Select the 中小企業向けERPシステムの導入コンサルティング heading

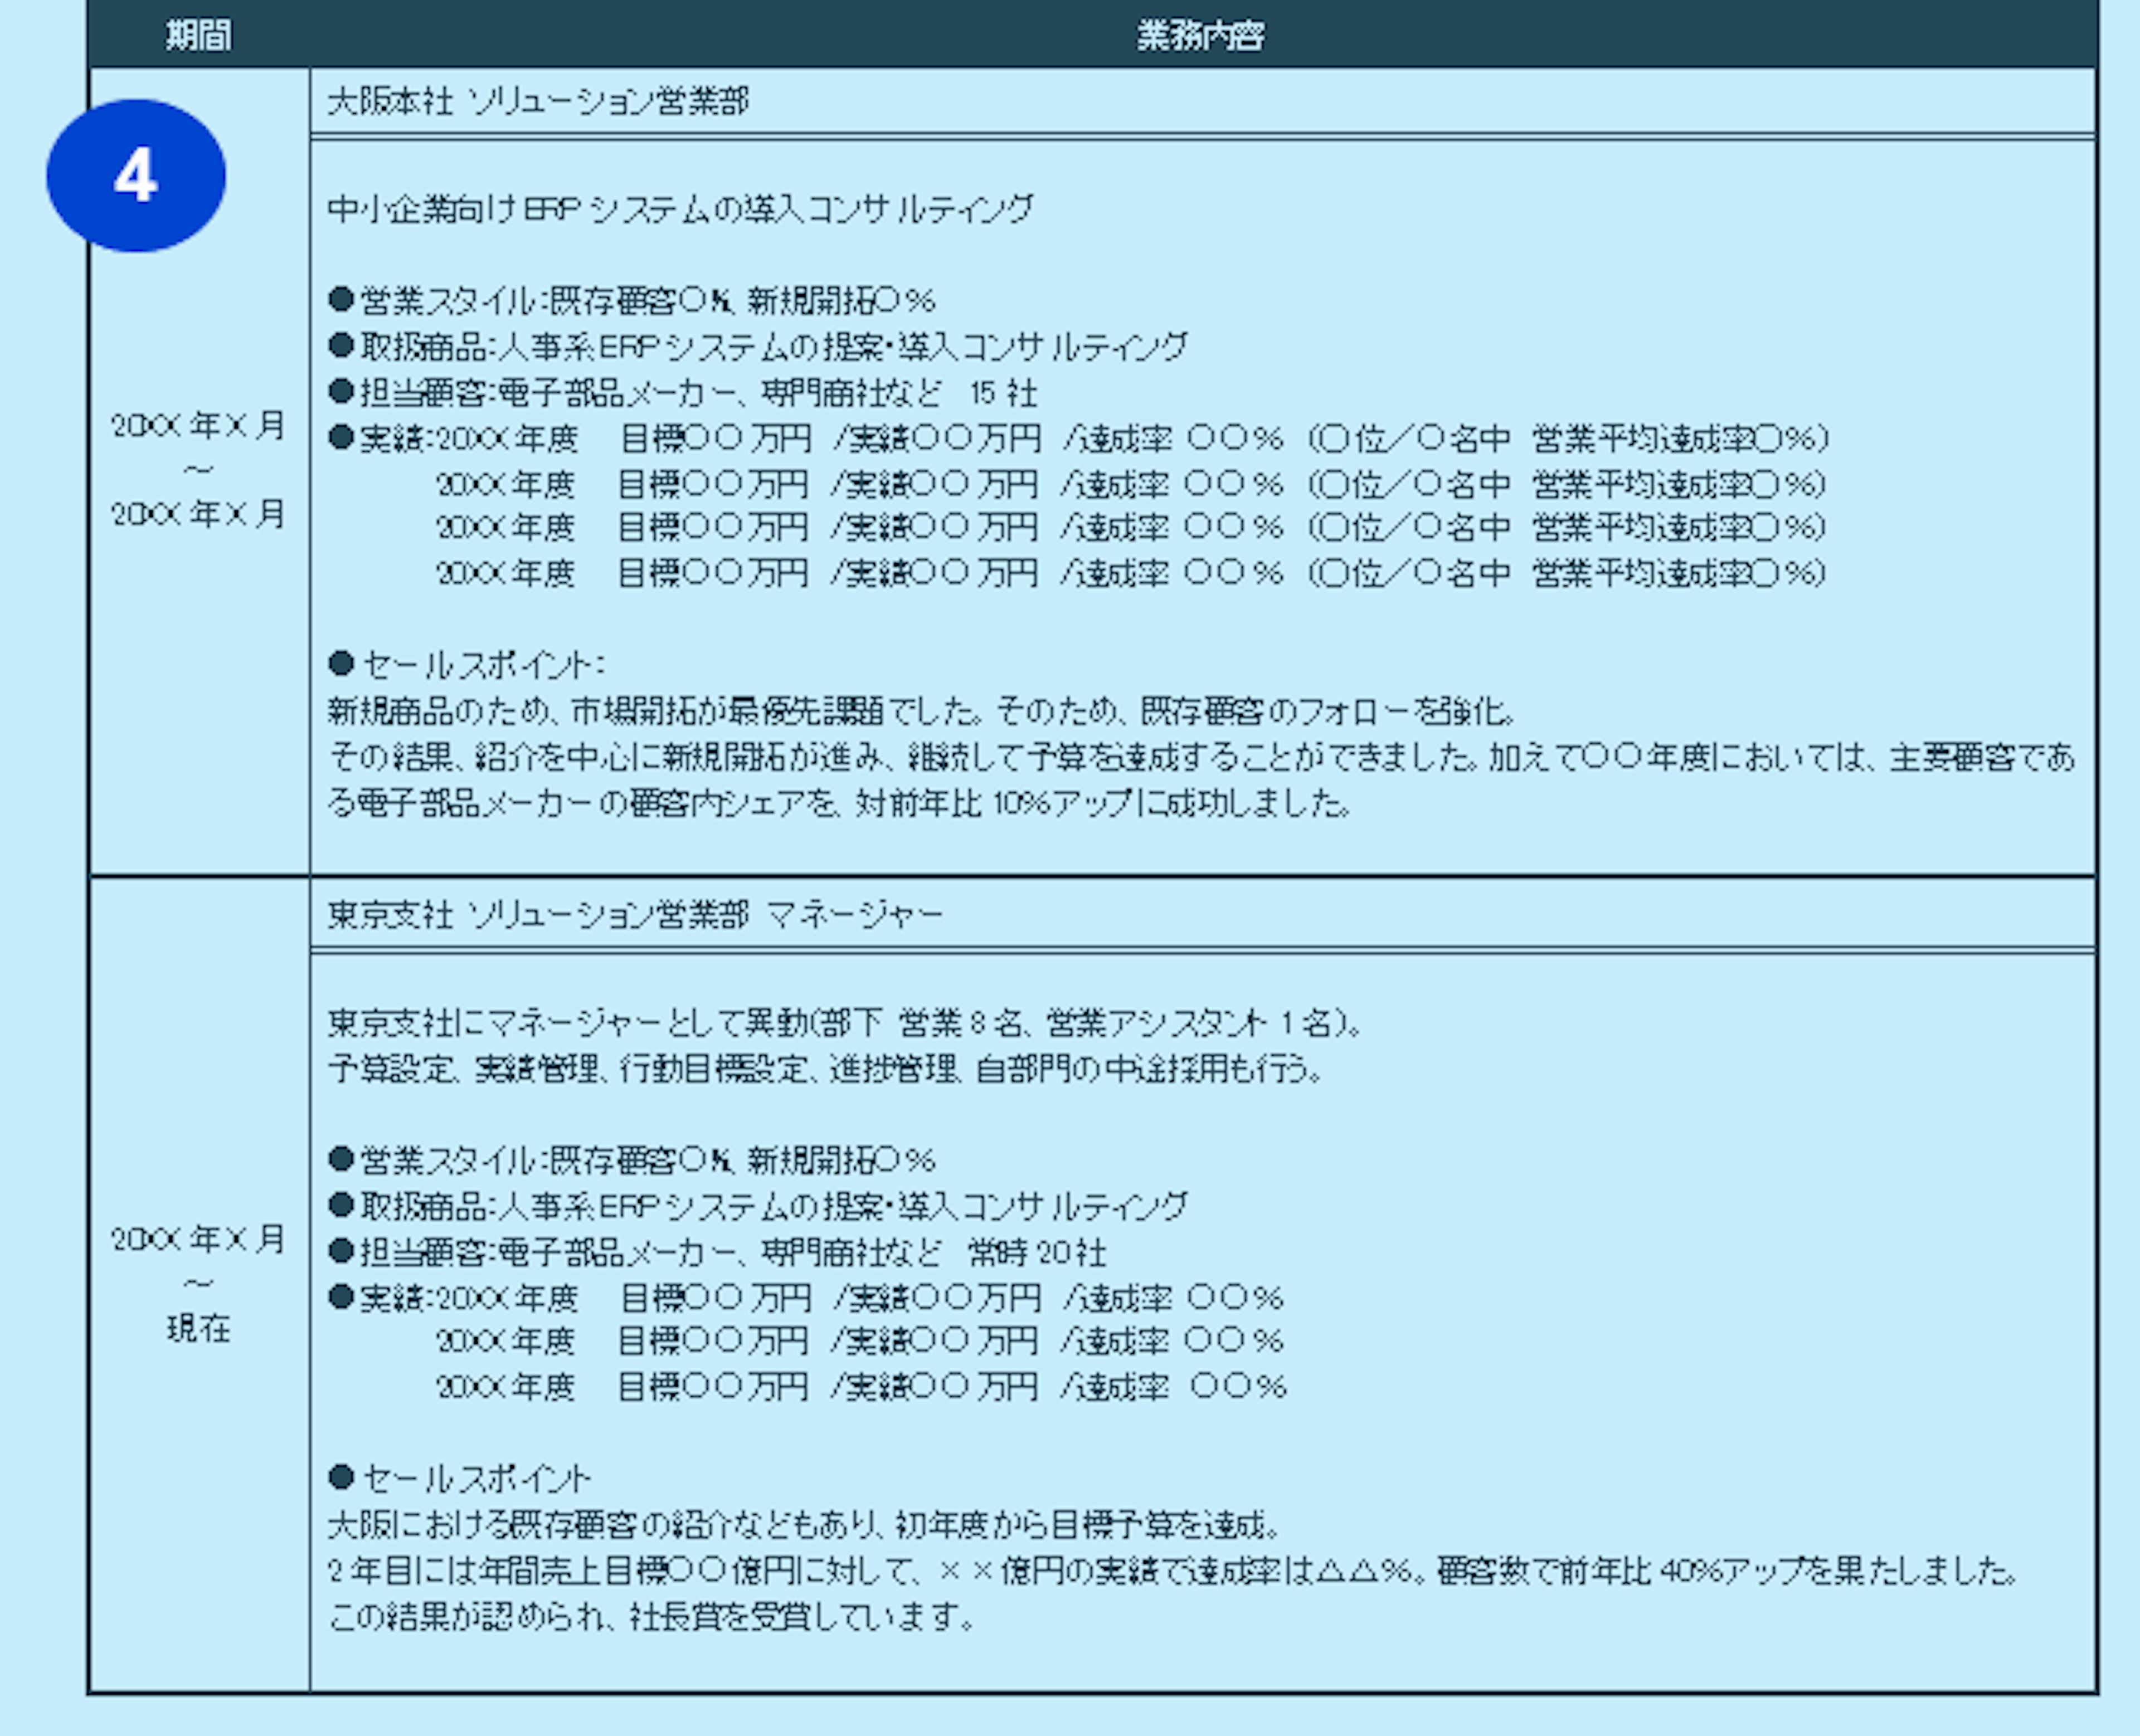pos(680,209)
